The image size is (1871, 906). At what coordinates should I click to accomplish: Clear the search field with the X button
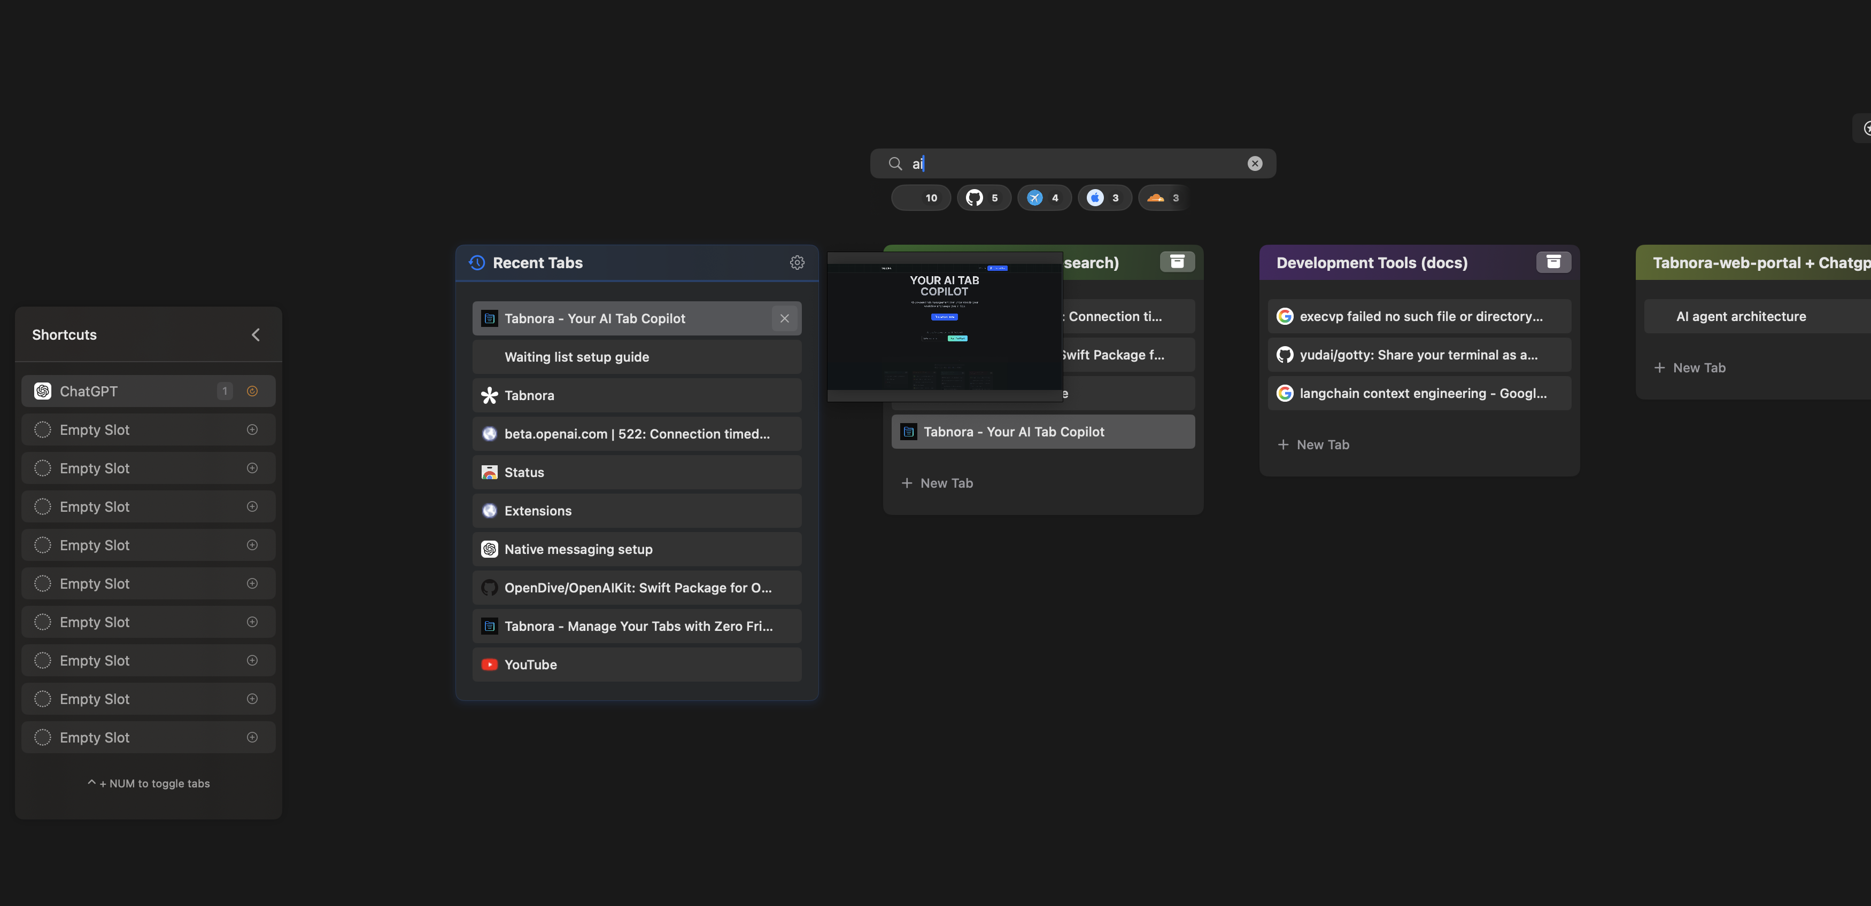[1254, 163]
